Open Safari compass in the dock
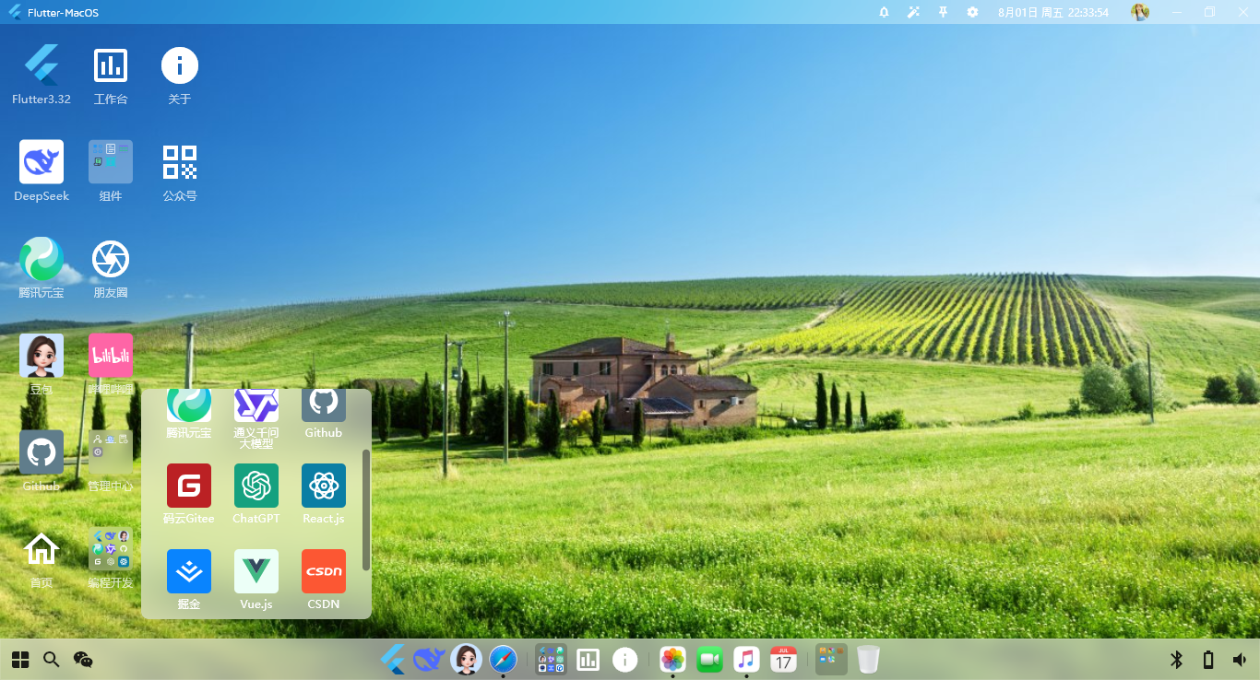 [503, 659]
